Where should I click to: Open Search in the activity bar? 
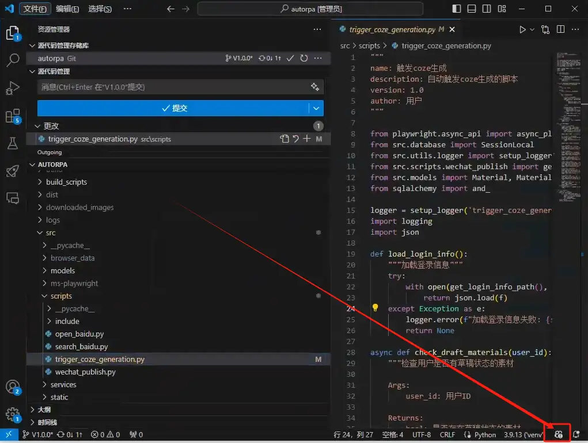(x=13, y=60)
